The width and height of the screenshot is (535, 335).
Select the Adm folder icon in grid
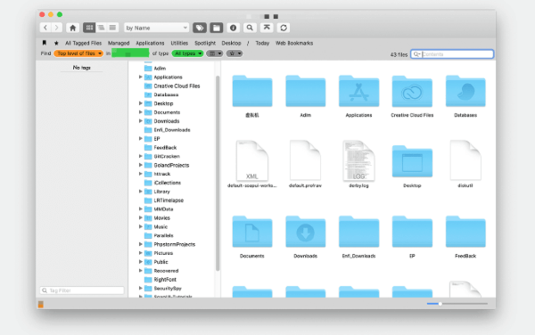tap(305, 92)
